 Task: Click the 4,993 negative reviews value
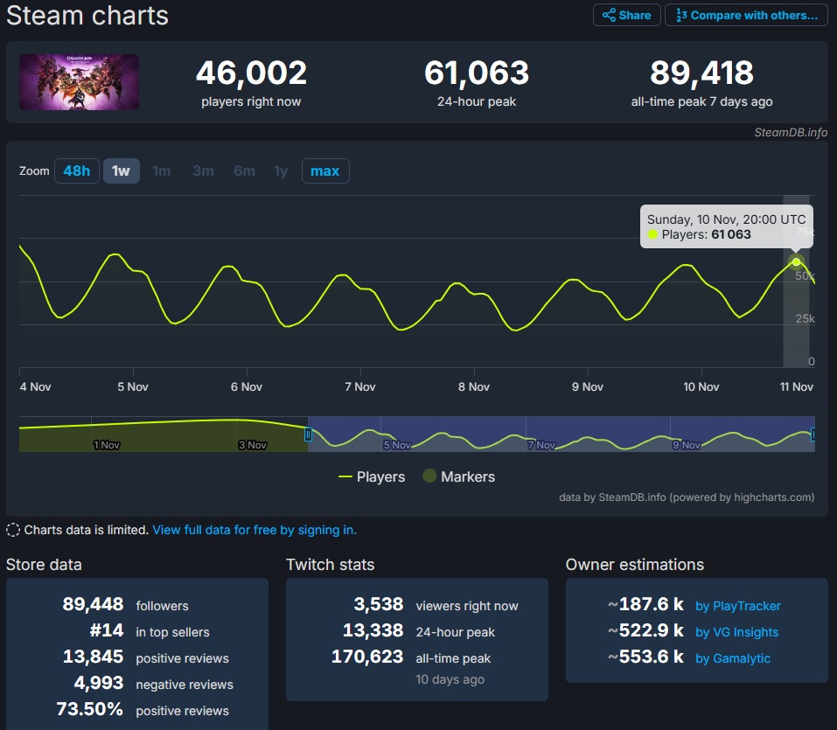[99, 683]
